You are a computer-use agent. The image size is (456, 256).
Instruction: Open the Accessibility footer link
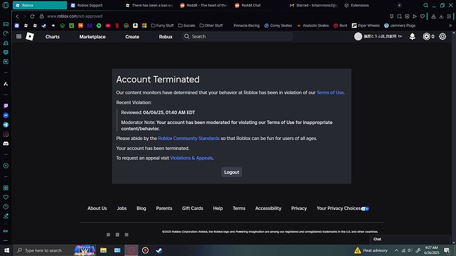coord(268,208)
